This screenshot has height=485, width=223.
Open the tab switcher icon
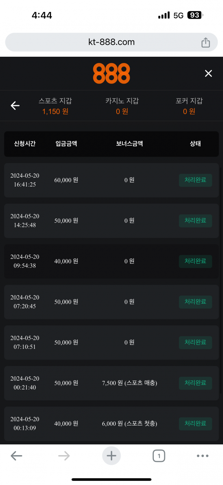pyautogui.click(x=159, y=456)
